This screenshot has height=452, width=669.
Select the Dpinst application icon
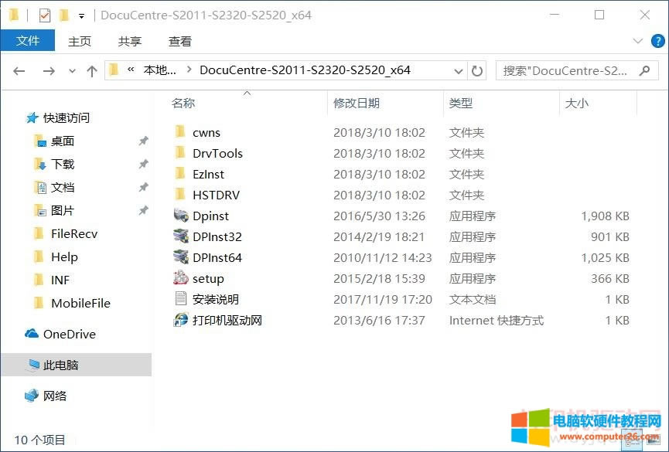[180, 216]
